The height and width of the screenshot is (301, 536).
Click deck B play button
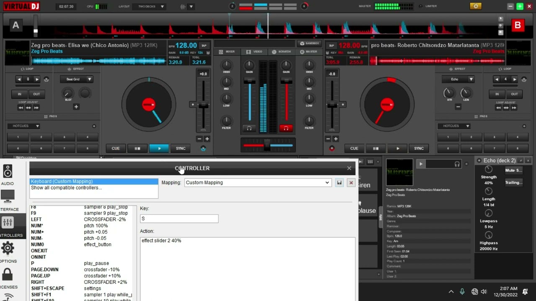coord(397,148)
